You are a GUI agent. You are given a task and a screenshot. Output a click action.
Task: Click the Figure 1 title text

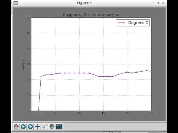84,3
